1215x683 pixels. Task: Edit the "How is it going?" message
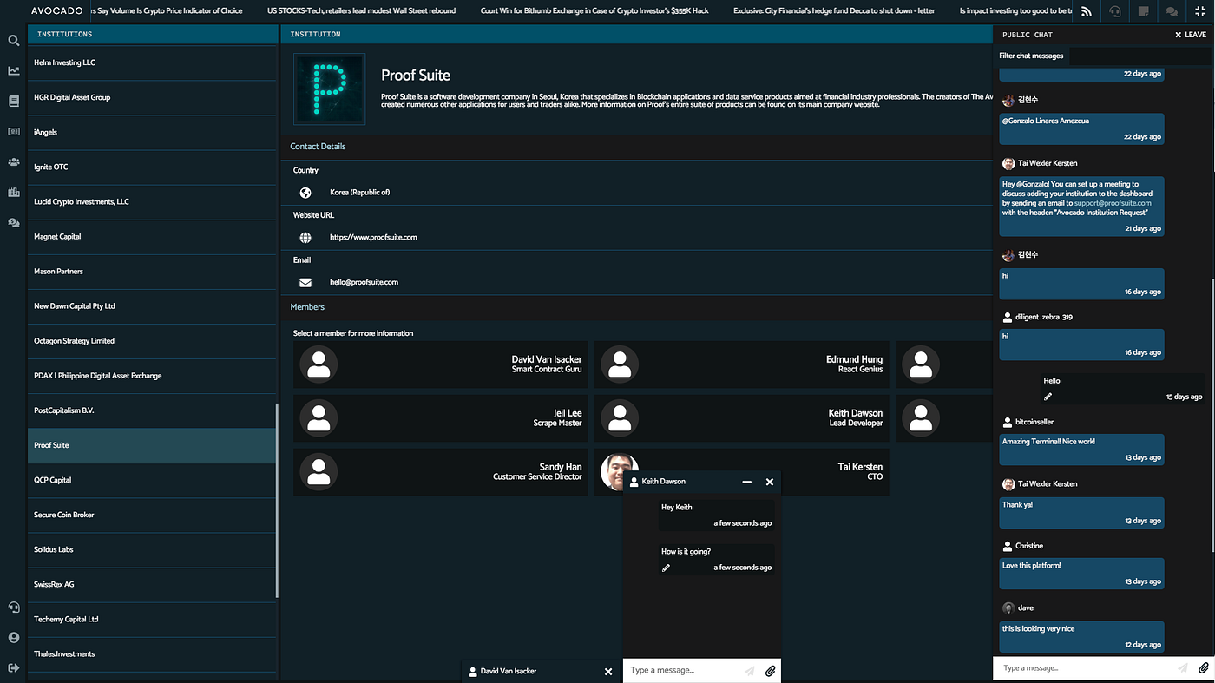tap(667, 568)
